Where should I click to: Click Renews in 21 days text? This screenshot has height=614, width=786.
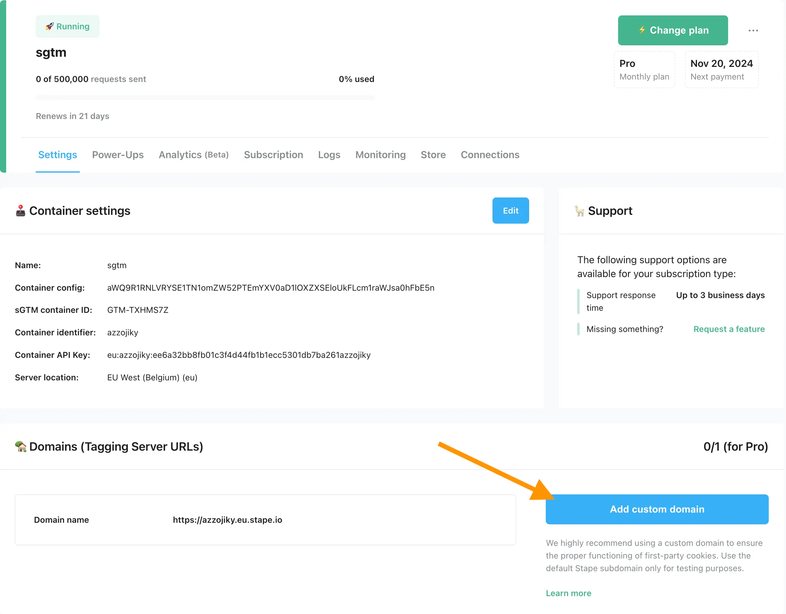pos(72,116)
